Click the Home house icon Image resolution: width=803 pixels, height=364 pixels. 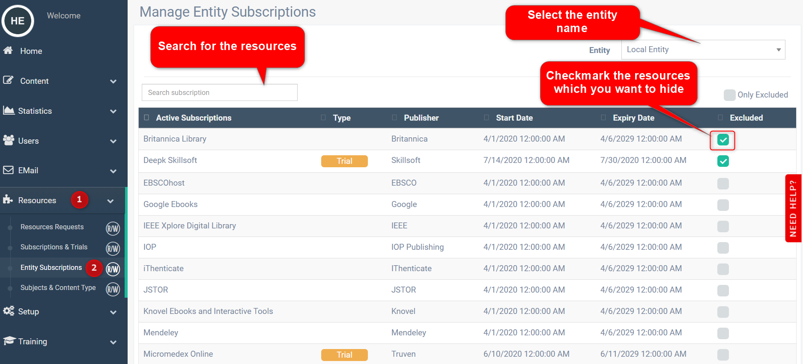[x=8, y=50]
